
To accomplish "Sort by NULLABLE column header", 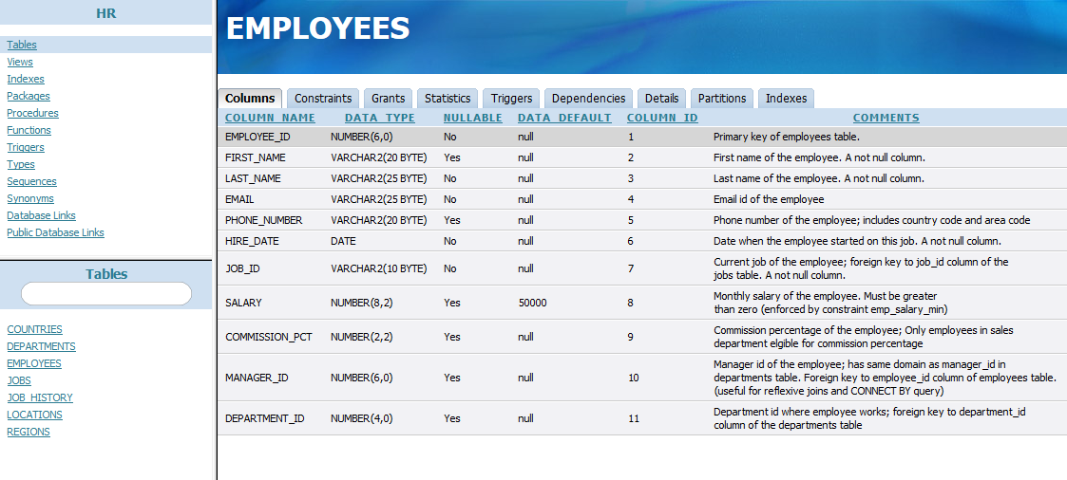I will pos(472,119).
